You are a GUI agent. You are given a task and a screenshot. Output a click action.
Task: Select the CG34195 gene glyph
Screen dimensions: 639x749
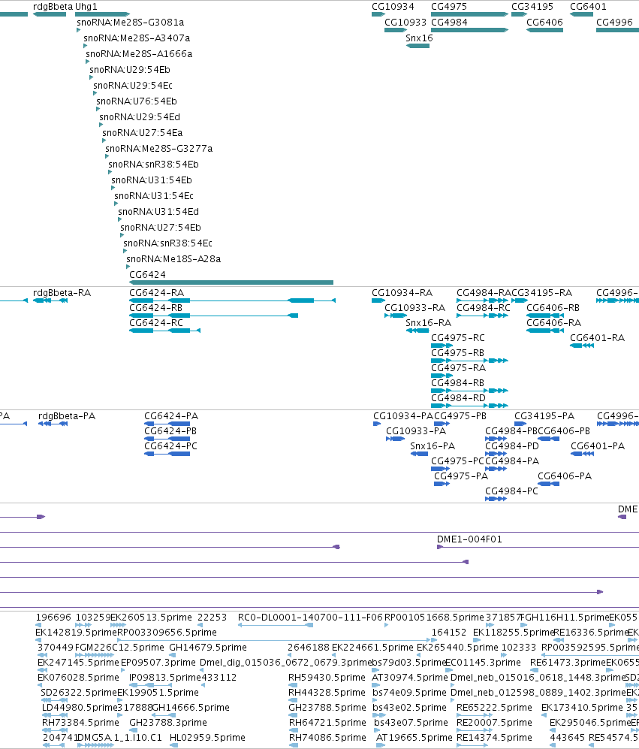(519, 14)
